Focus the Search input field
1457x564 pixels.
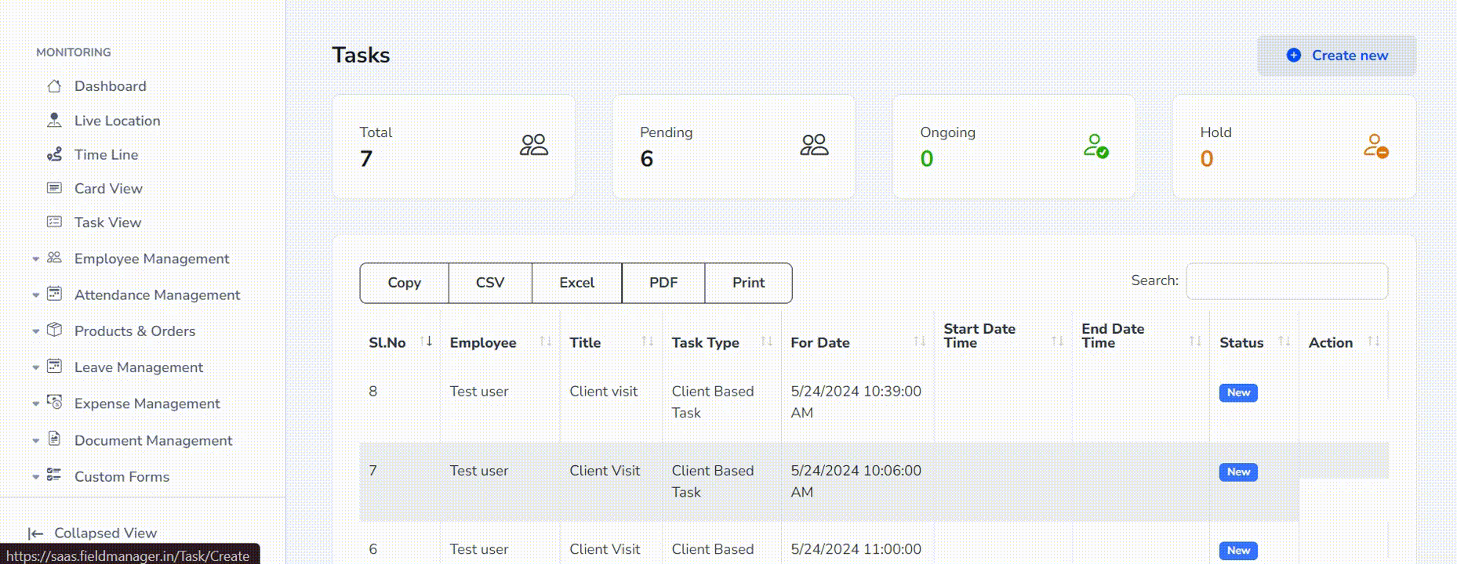(x=1287, y=281)
